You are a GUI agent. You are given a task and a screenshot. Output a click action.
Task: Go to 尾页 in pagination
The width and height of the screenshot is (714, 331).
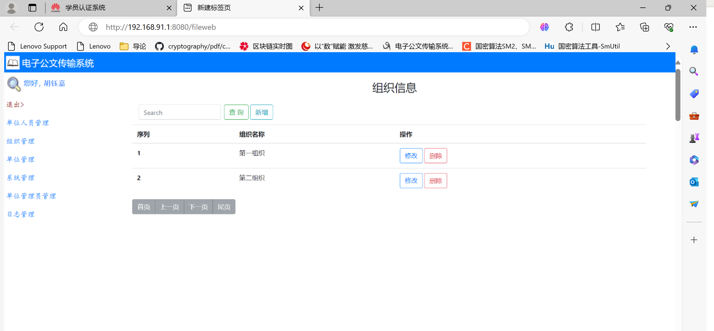224,207
